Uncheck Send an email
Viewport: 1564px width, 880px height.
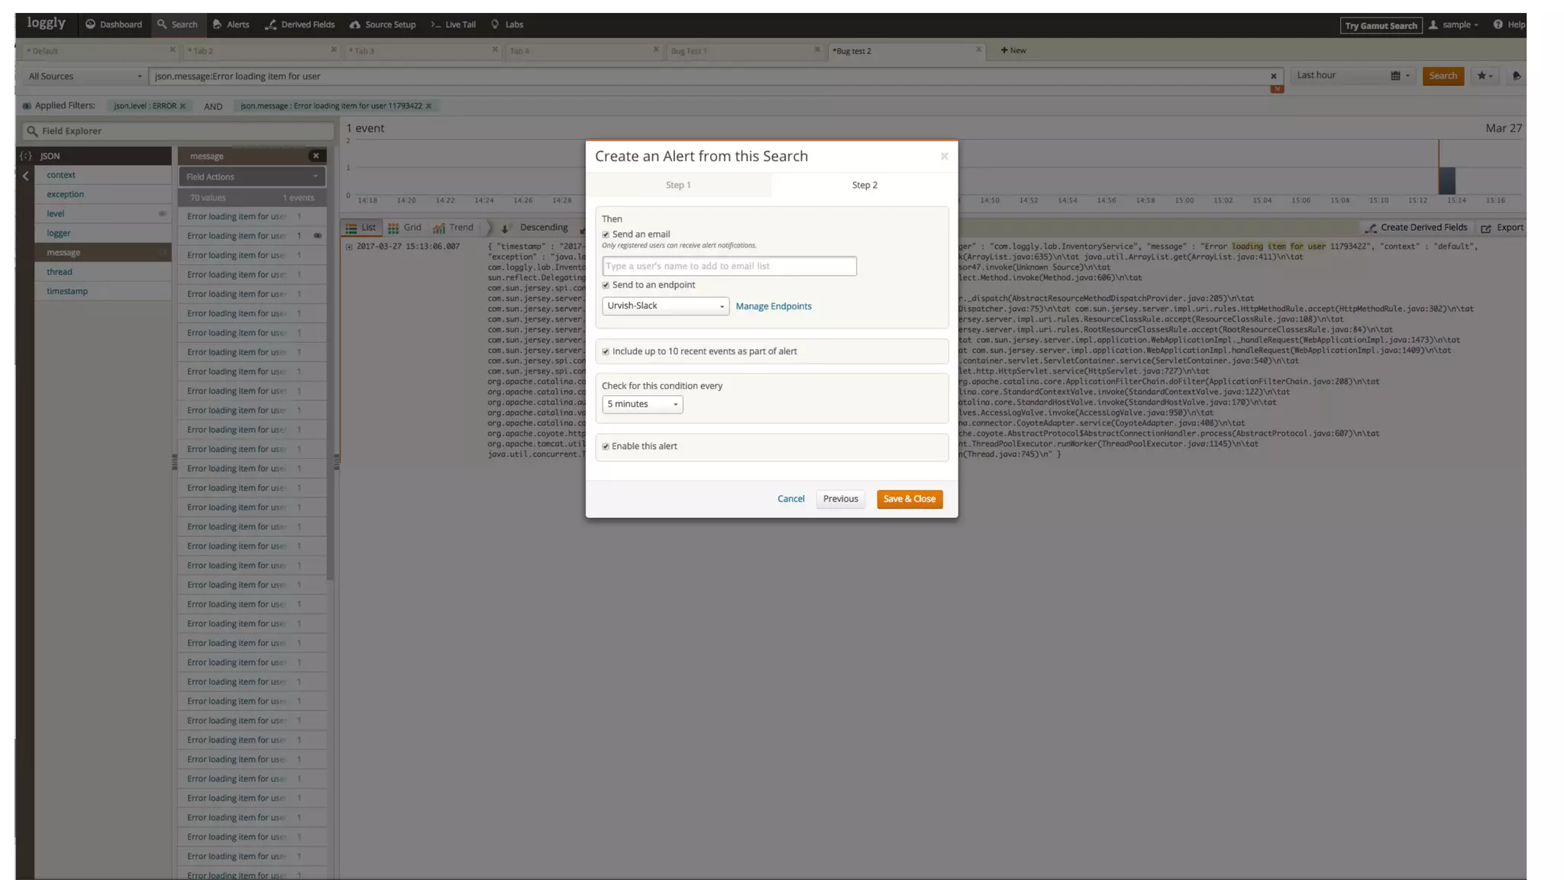[606, 235]
